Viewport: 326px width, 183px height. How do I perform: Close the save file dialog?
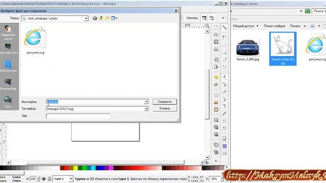[176, 11]
